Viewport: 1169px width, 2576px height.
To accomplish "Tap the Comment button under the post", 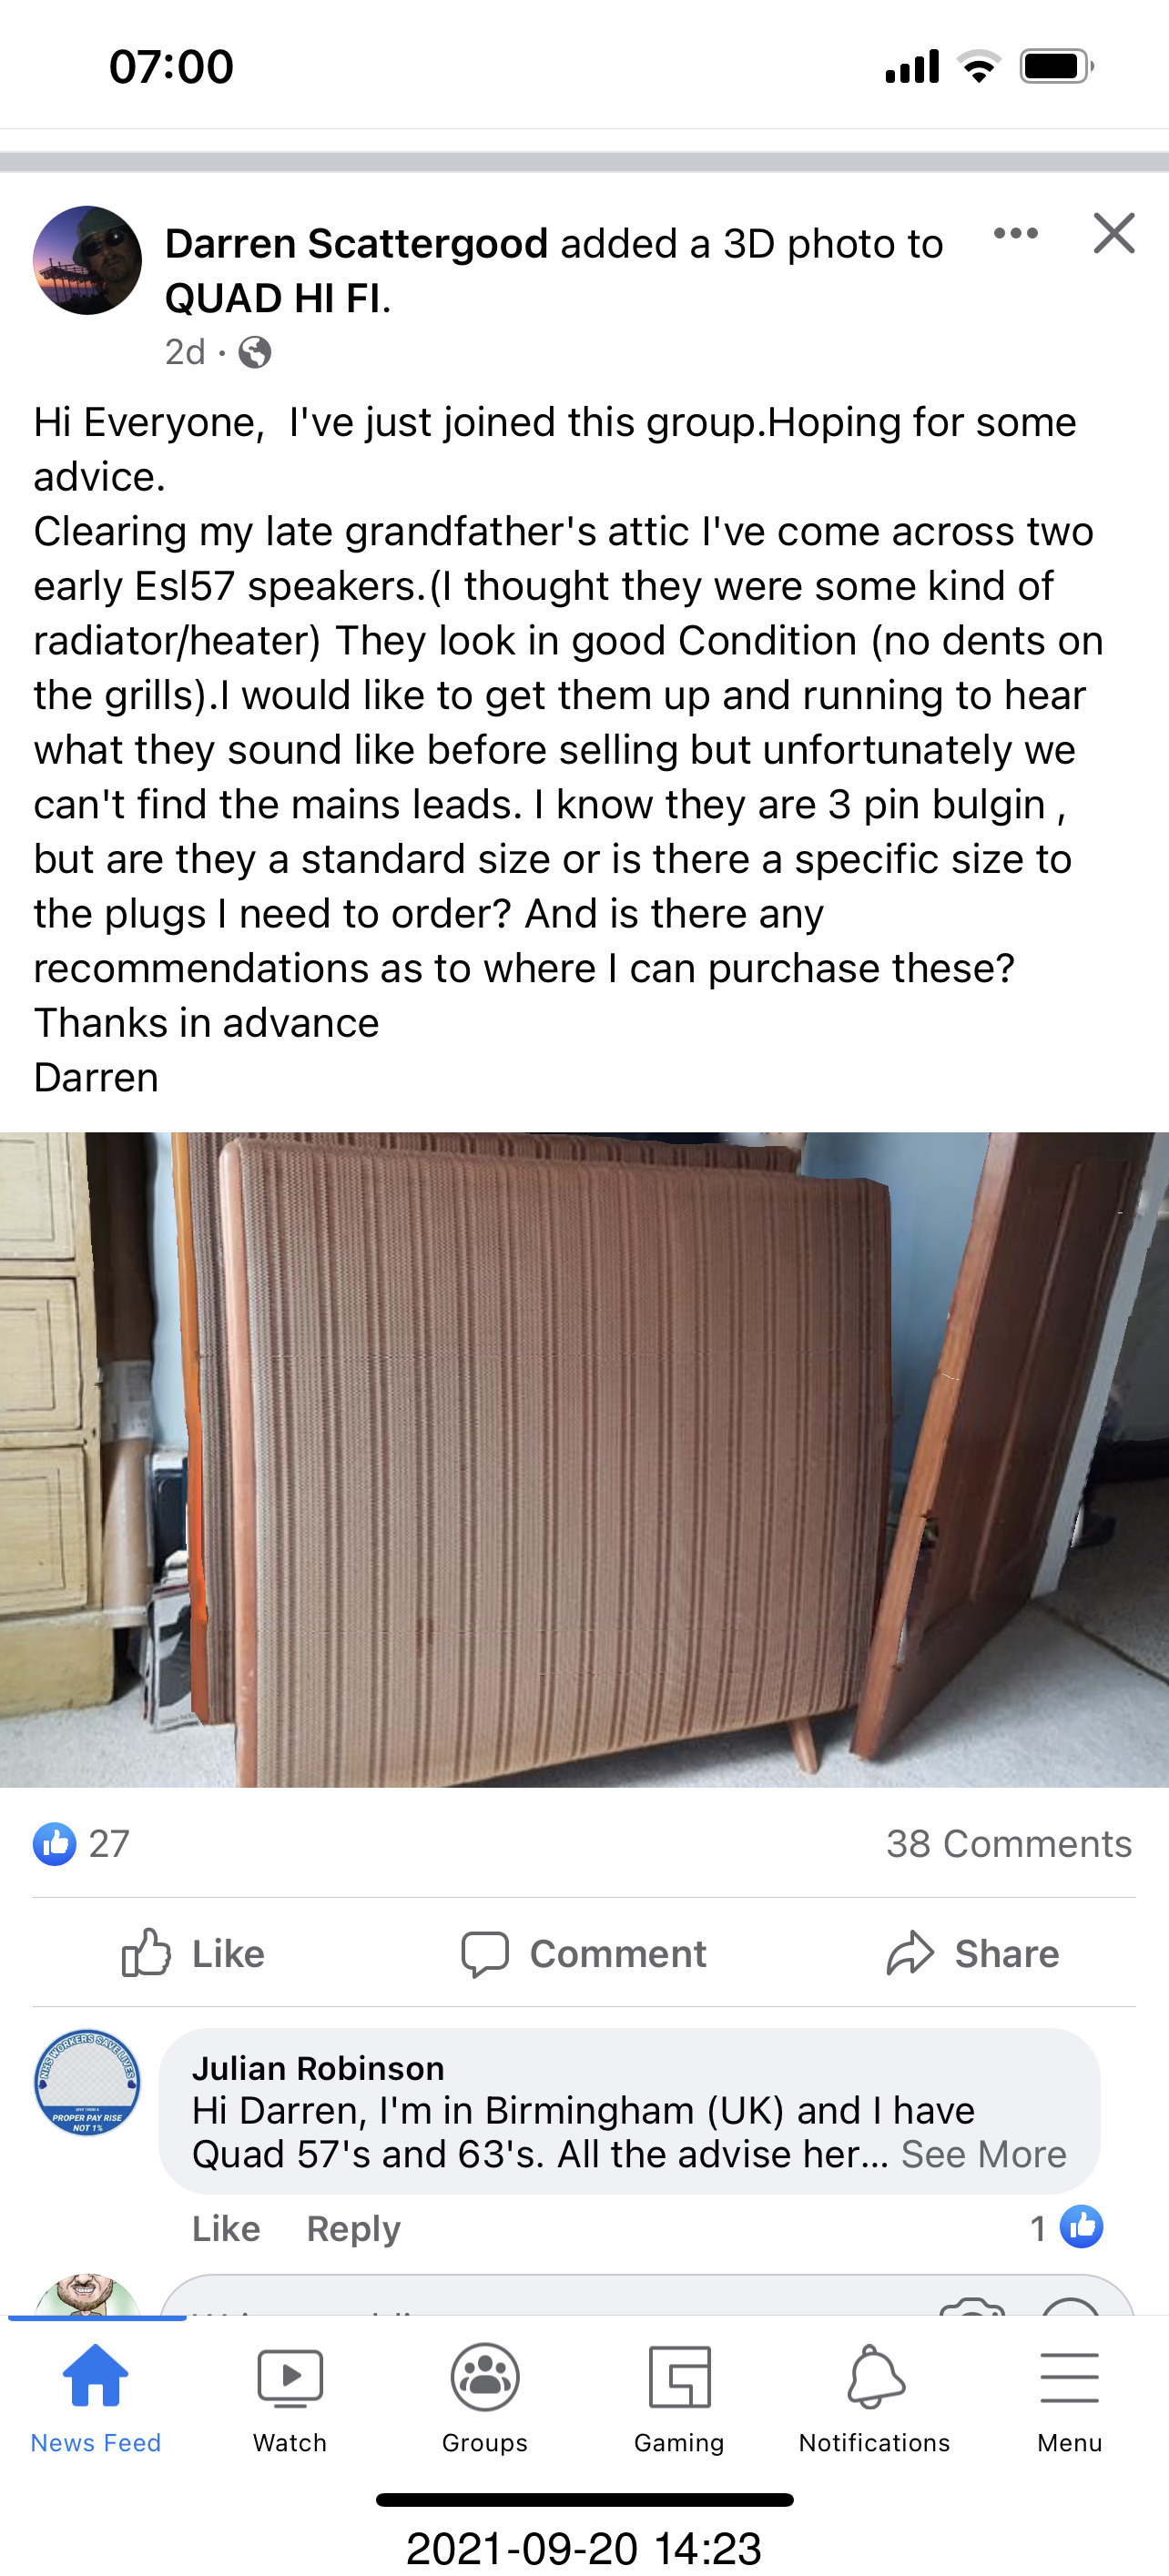I will (x=584, y=1953).
